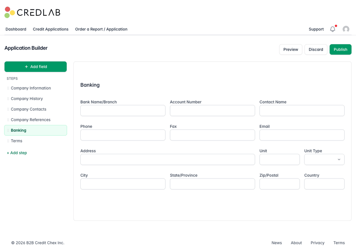Grab the drag handle beside Terms step
Screen dimensions: 356x250
click(8, 141)
